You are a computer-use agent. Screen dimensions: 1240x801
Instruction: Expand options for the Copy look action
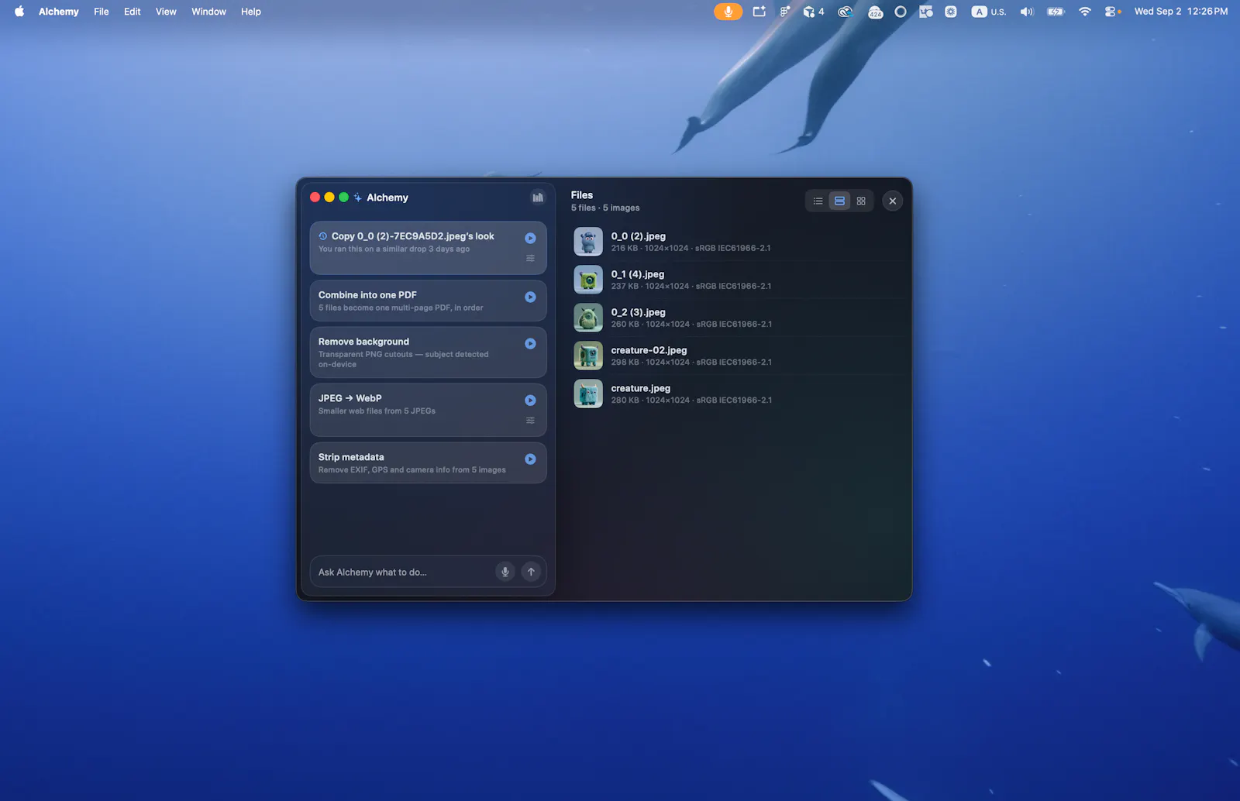click(x=530, y=258)
